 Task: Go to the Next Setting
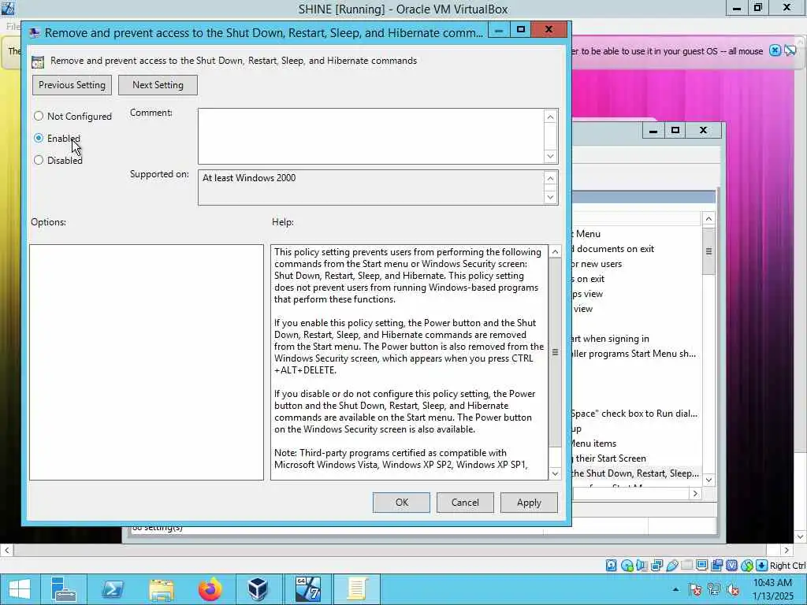[x=158, y=85]
